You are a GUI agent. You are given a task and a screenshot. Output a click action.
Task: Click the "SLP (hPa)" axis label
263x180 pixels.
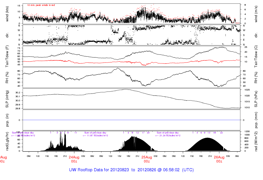tap(256, 99)
